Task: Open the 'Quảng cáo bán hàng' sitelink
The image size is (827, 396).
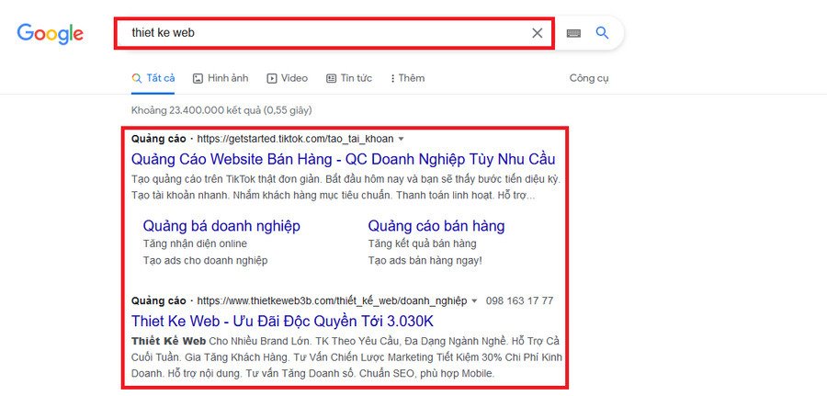Action: point(436,226)
